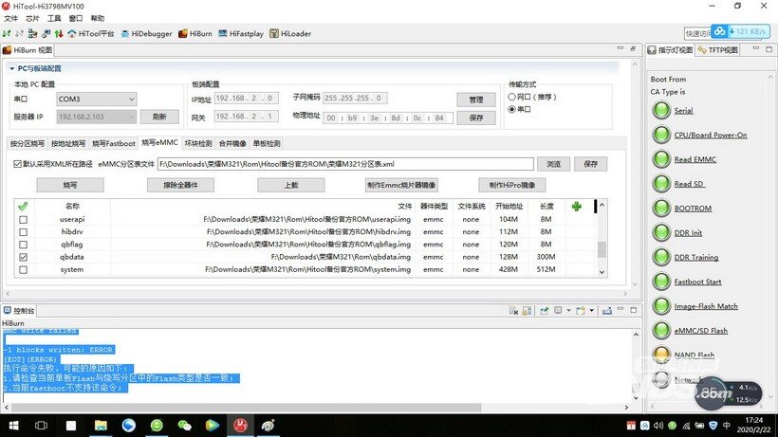This screenshot has height=437, width=778.
Task: Open HiFastplay from the toolbar
Action: (x=241, y=34)
